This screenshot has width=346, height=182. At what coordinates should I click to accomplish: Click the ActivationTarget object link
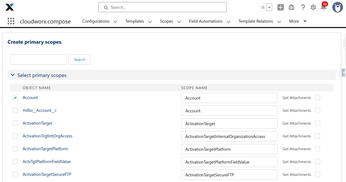tap(37, 123)
